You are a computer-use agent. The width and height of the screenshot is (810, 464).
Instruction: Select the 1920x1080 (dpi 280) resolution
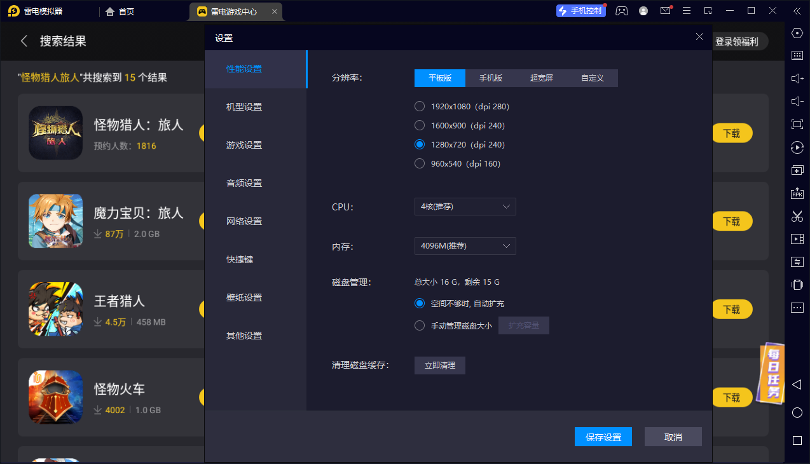pos(420,107)
